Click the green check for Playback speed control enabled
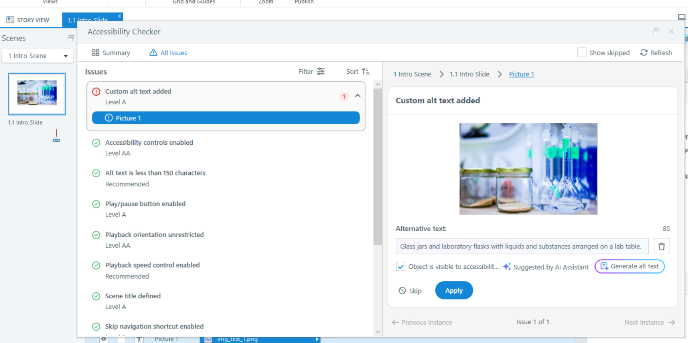 click(x=96, y=266)
